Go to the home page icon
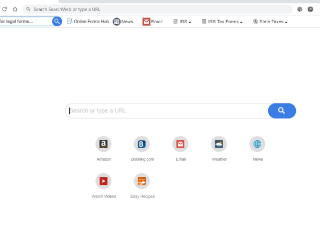The image size is (320, 225). pos(15,9)
